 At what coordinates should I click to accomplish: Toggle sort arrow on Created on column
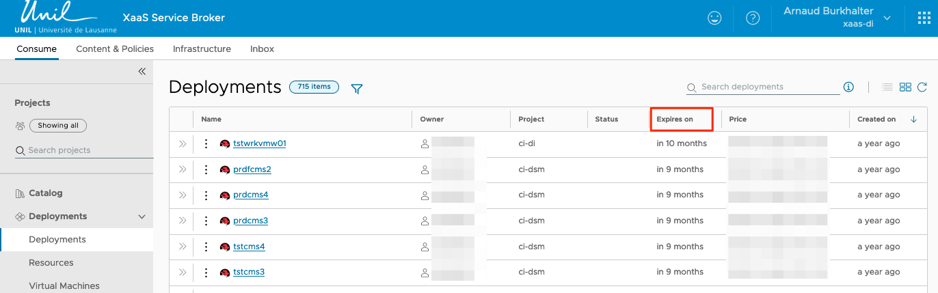[x=914, y=120]
